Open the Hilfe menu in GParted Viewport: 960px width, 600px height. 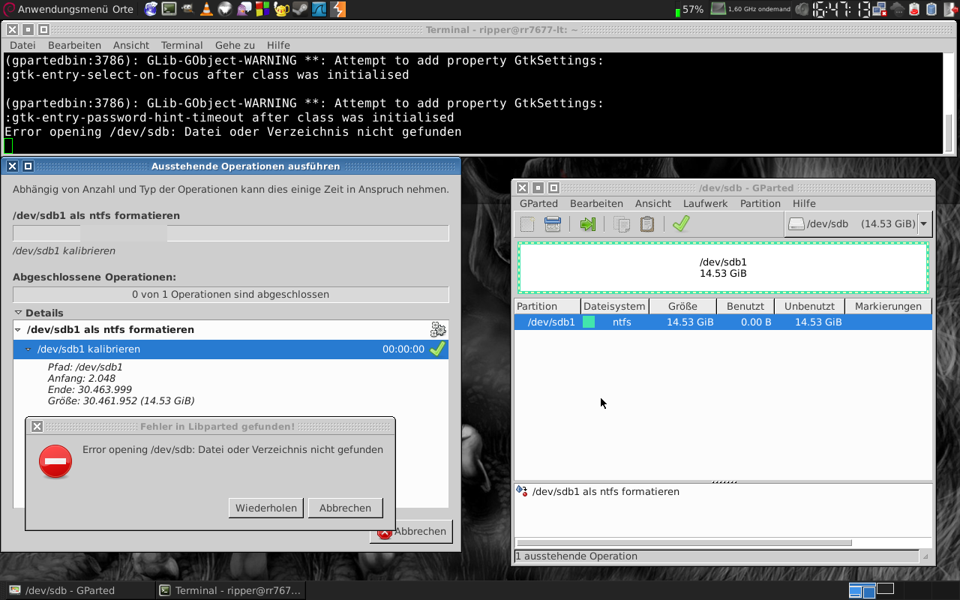pyautogui.click(x=804, y=203)
